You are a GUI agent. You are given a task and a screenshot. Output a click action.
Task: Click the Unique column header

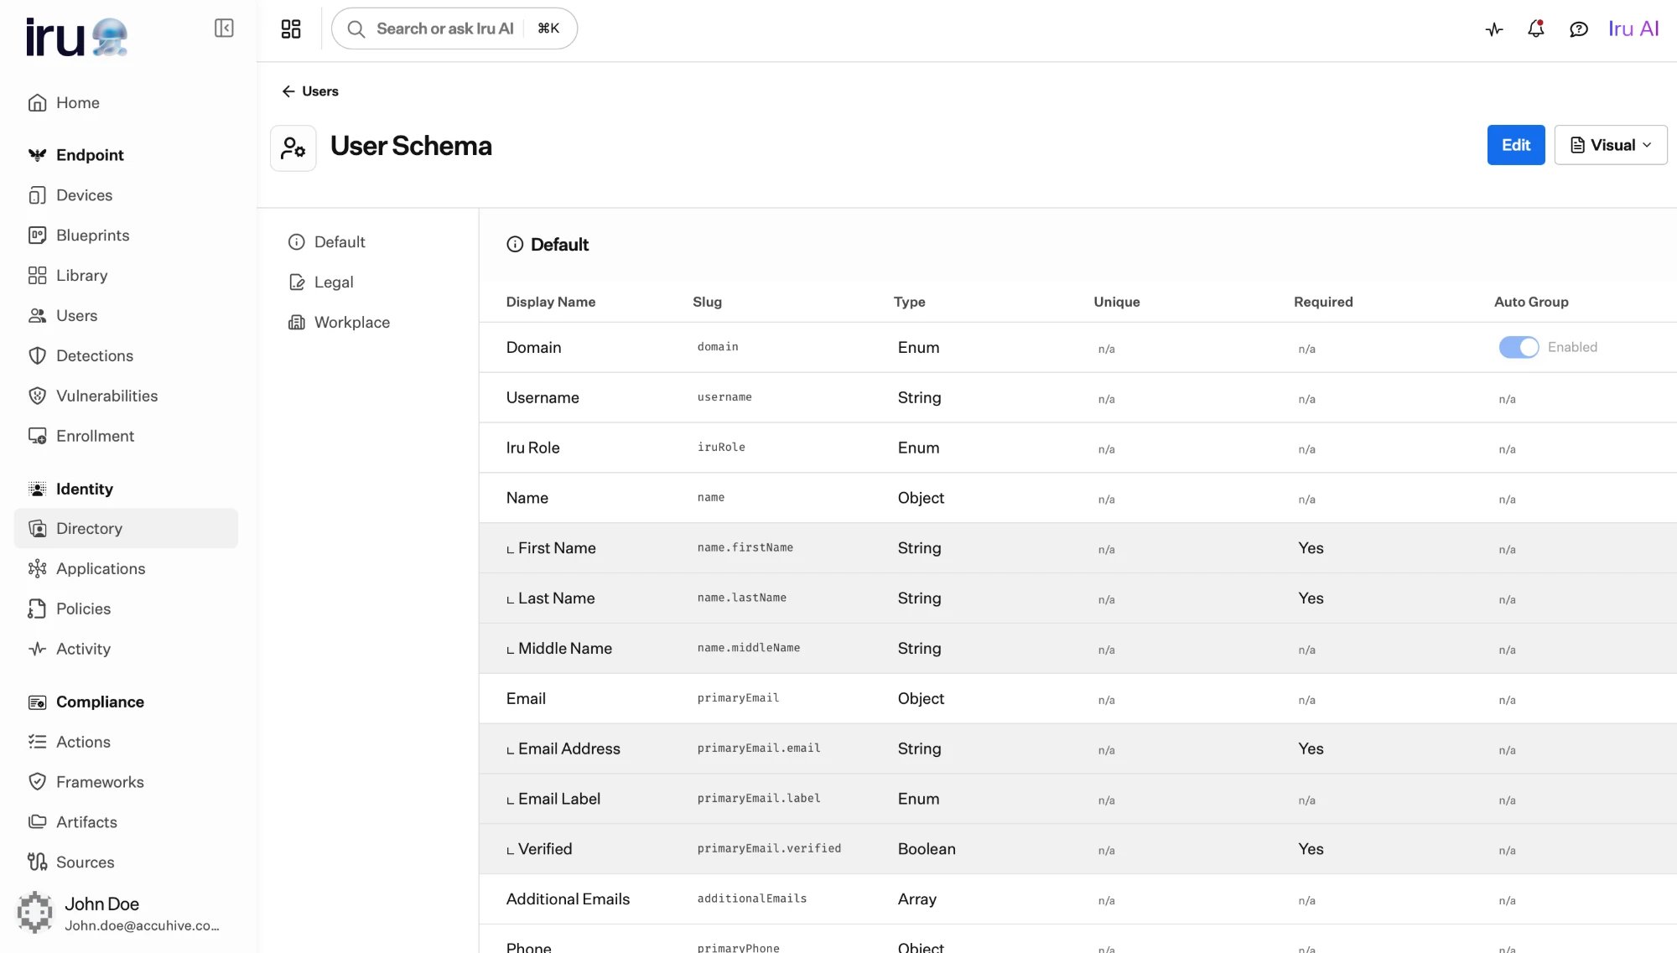tap(1116, 302)
